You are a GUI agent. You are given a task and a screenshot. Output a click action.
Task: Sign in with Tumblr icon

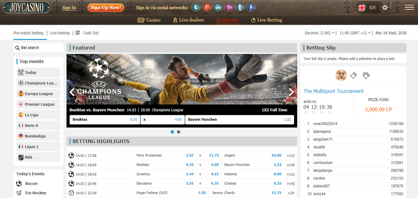pyautogui.click(x=240, y=7)
